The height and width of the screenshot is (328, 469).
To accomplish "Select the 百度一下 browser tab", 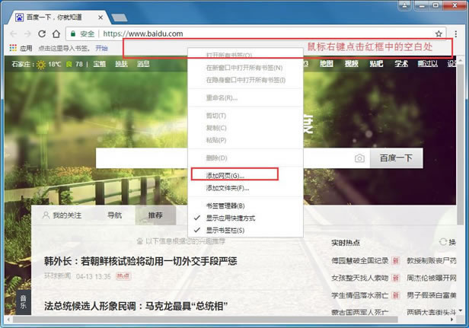I will pos(59,18).
